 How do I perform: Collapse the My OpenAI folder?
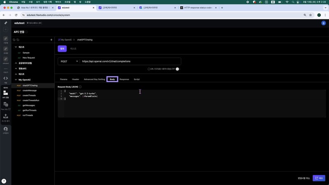click(16, 80)
